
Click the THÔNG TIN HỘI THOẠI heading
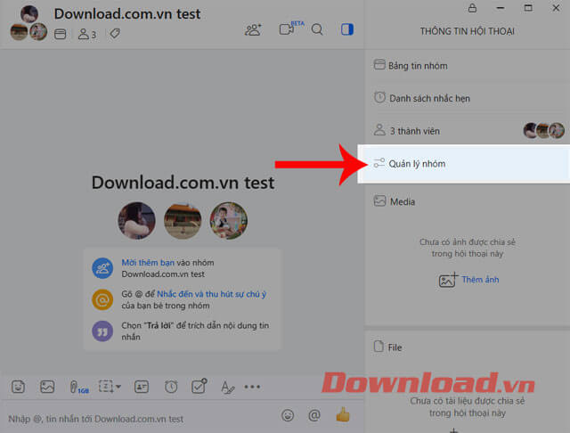(x=468, y=31)
